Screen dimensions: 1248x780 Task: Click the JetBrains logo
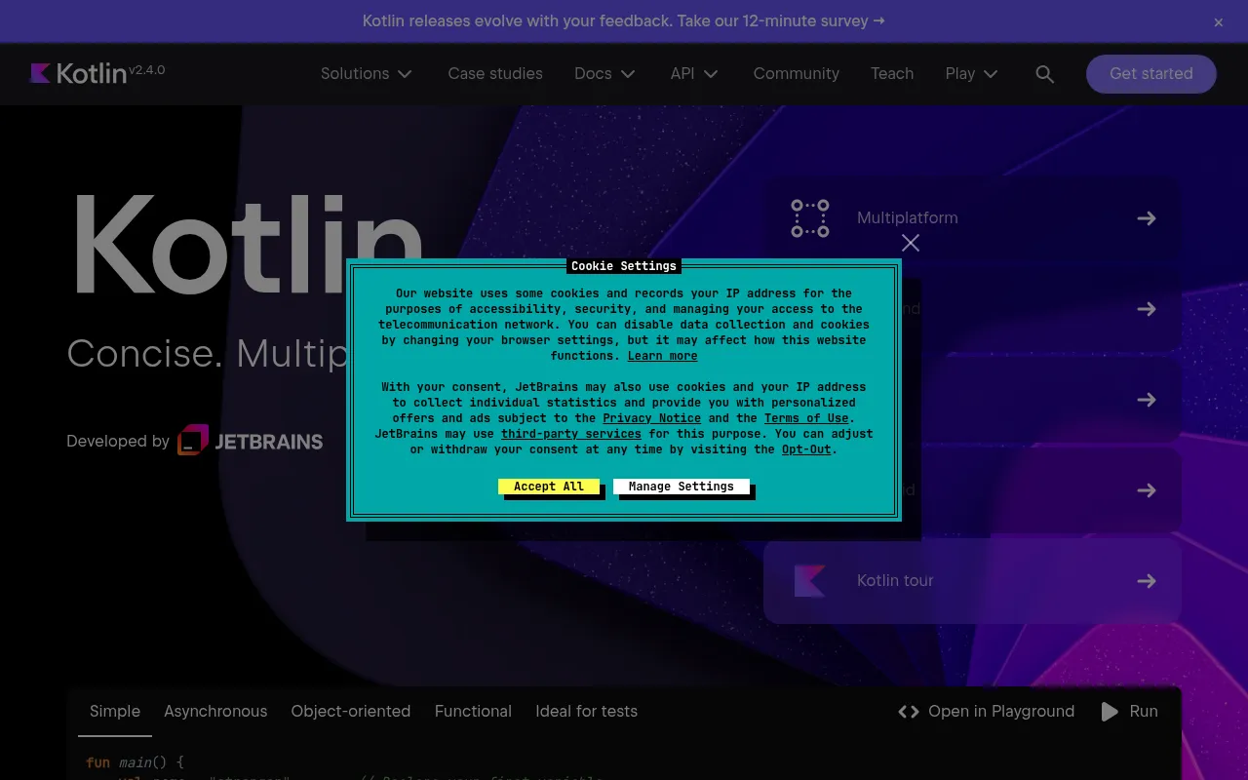(251, 441)
